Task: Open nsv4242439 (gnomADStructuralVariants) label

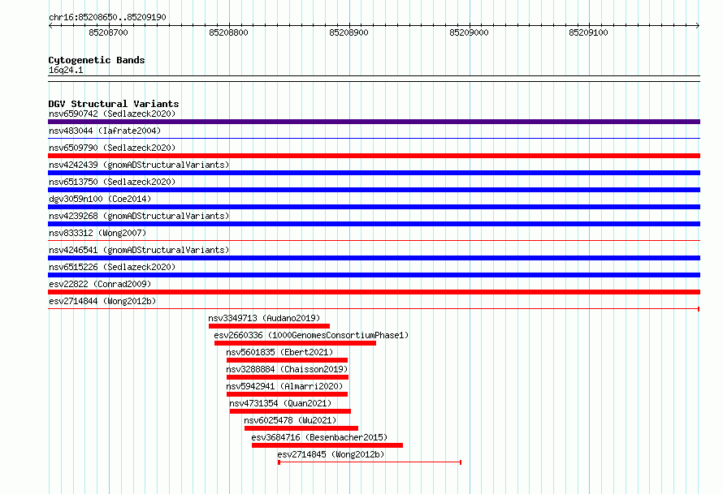Action: click(x=139, y=165)
